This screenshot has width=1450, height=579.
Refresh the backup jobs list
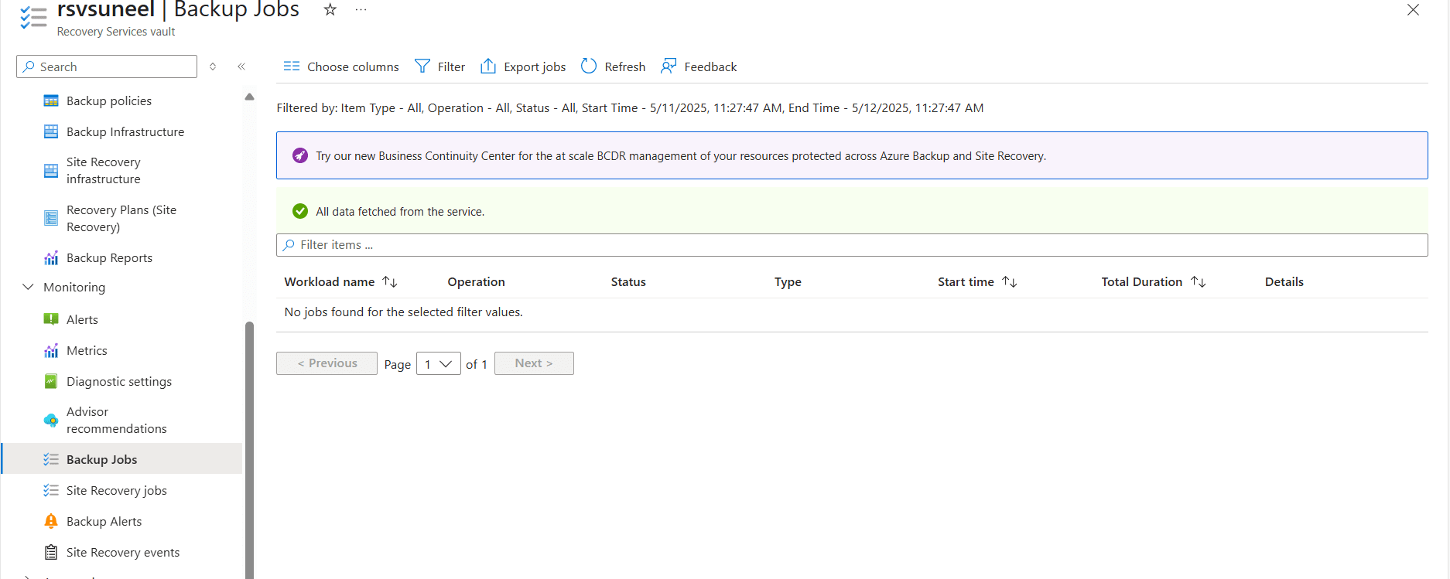(613, 66)
